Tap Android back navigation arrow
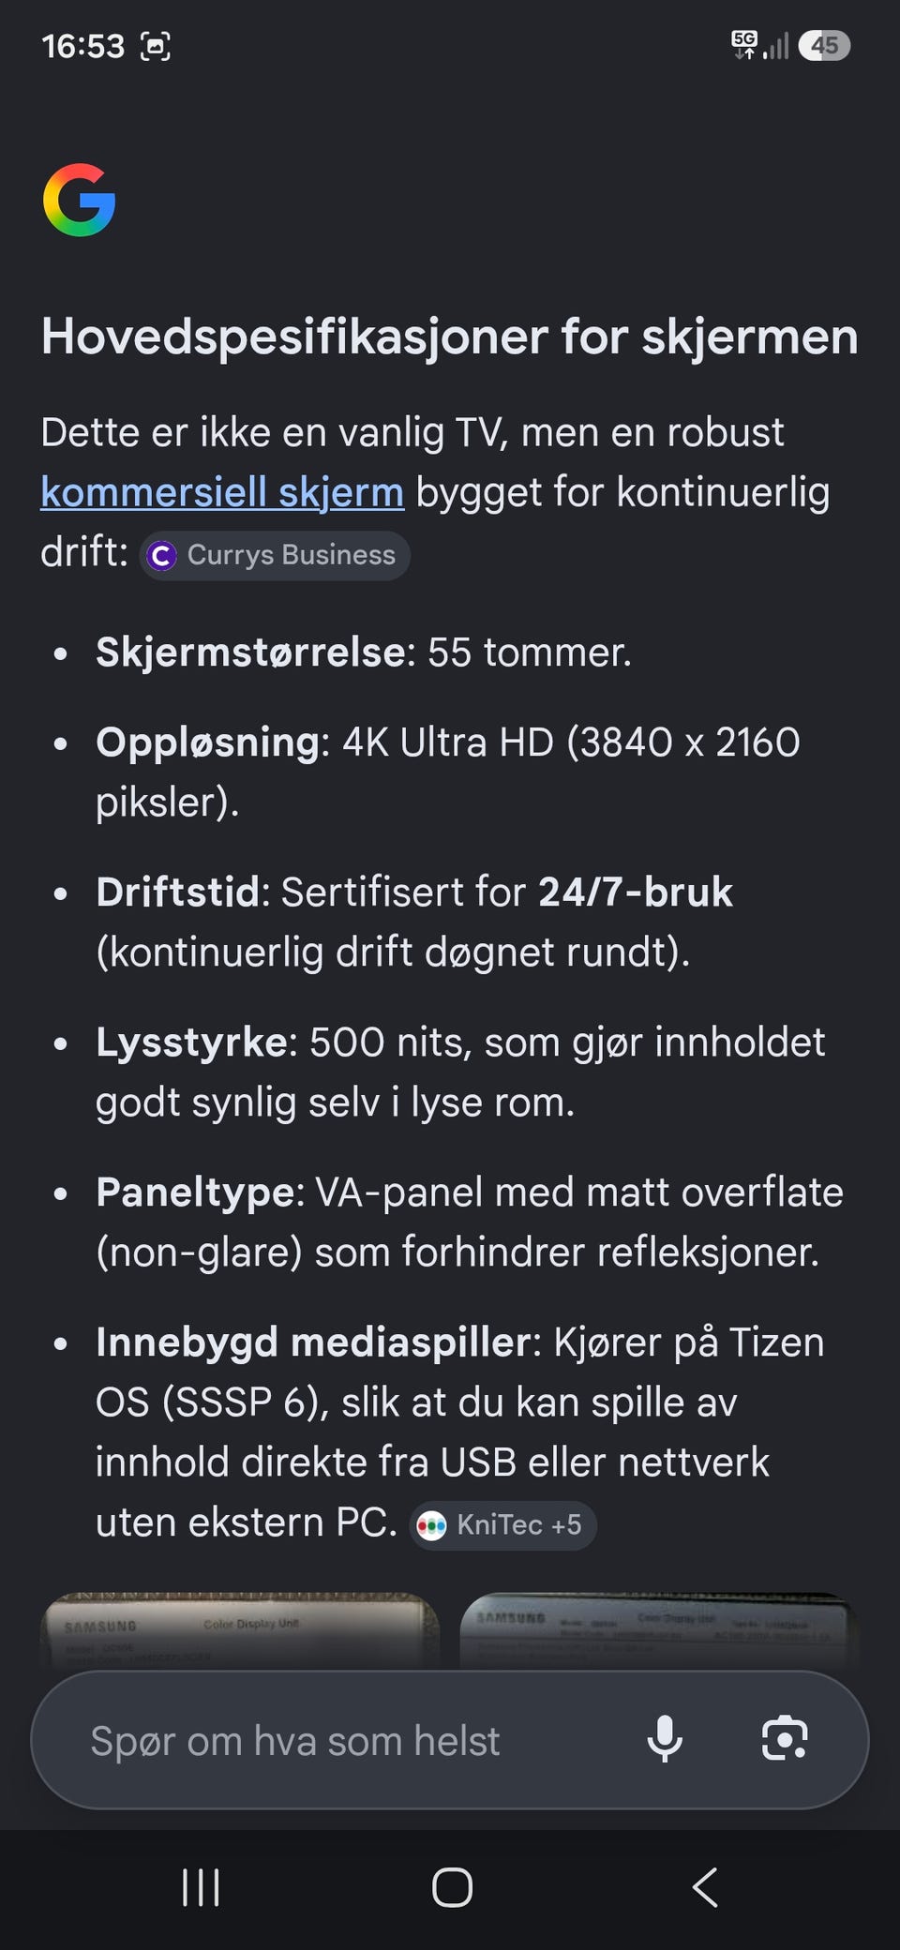The height and width of the screenshot is (1950, 900). [x=705, y=1887]
